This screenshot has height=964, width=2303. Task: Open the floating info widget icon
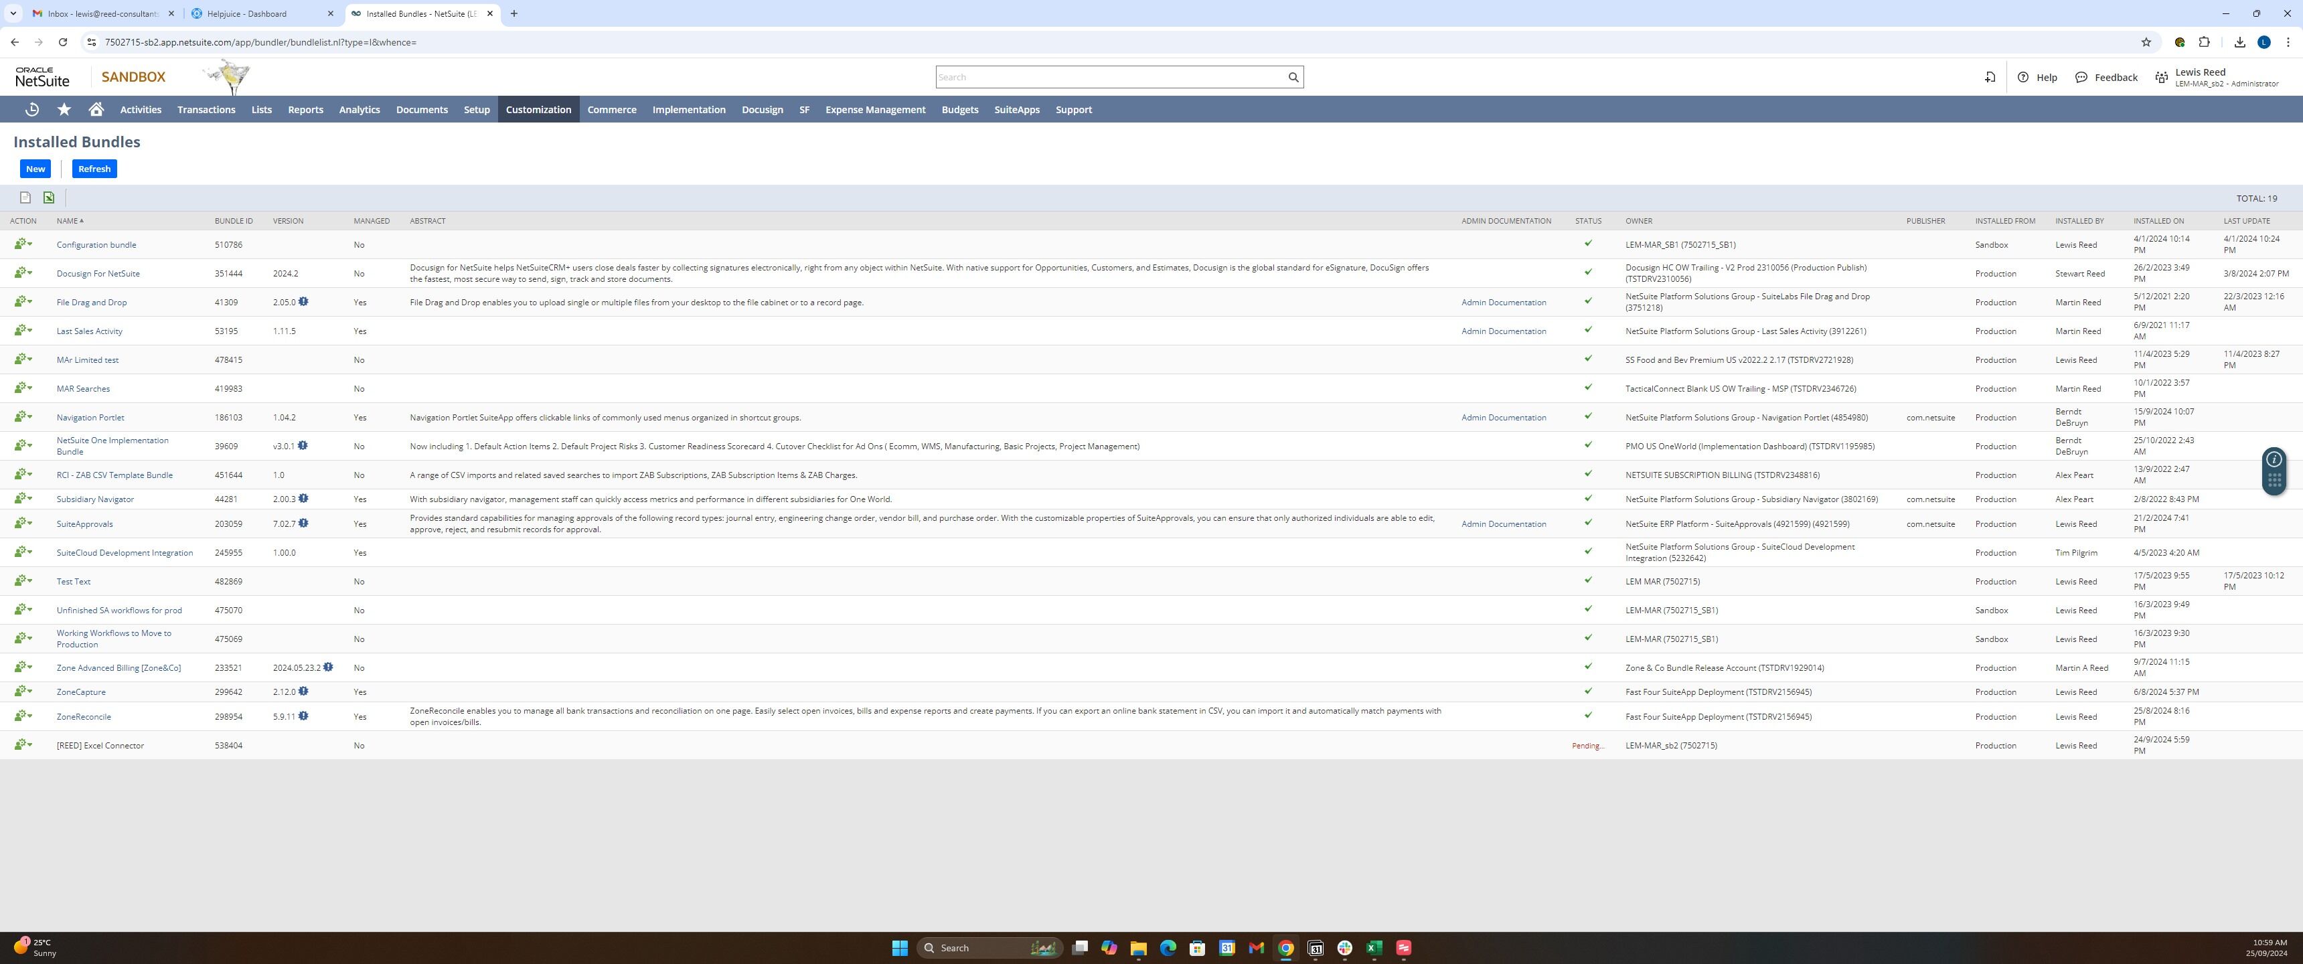[x=2274, y=460]
